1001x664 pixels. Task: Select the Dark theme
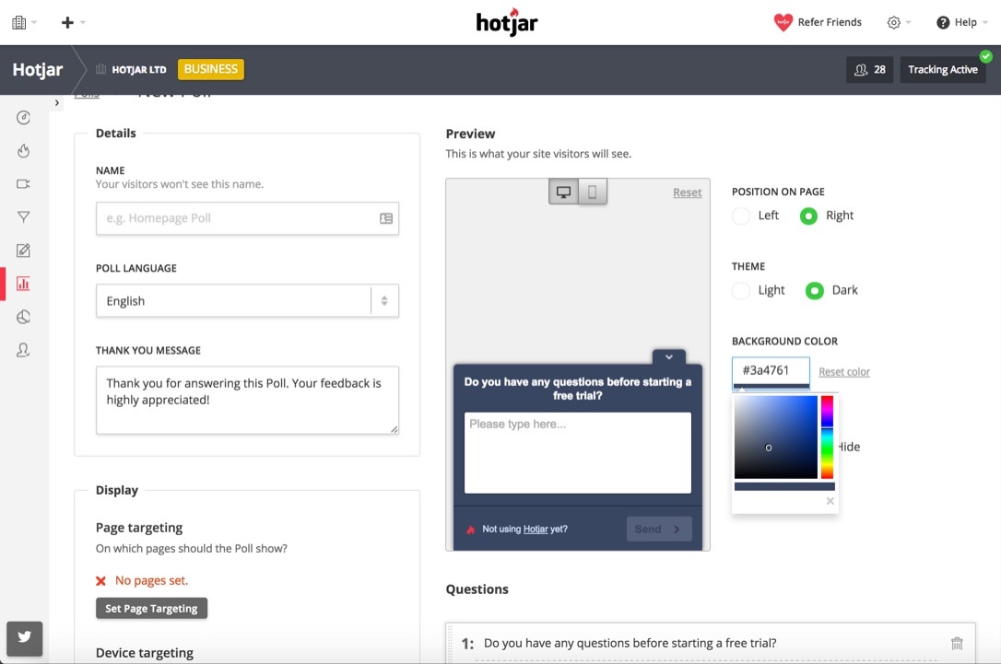(814, 290)
